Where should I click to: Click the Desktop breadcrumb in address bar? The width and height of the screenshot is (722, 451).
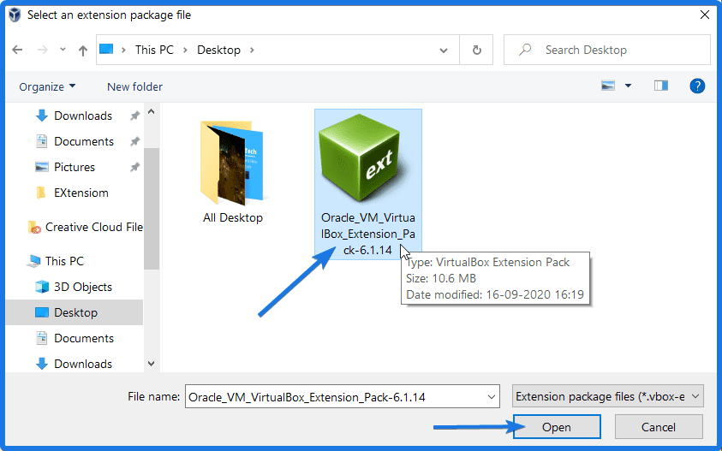[218, 50]
